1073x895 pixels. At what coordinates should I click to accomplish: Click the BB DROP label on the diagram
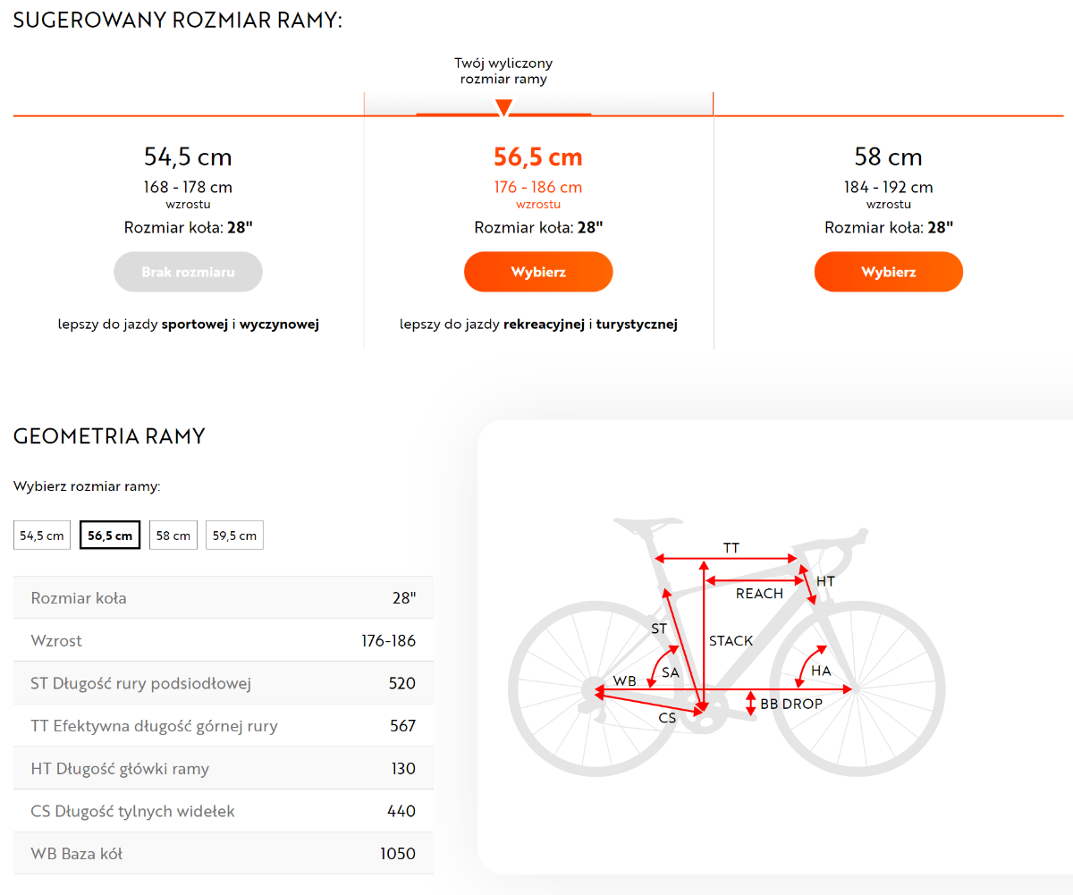[791, 705]
